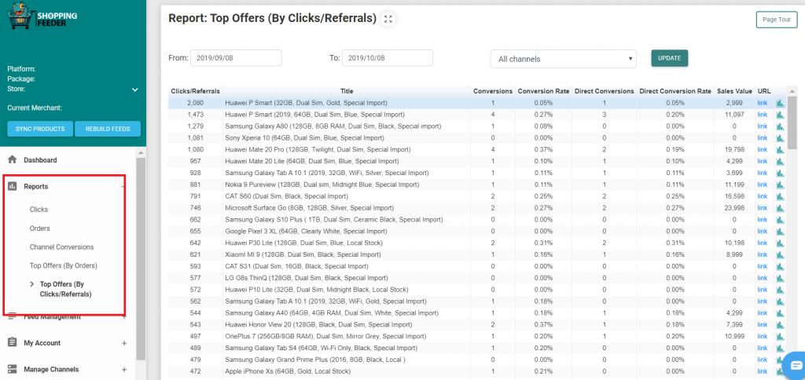Click the 23,998 sales value cell
The height and width of the screenshot is (380, 805).
pyautogui.click(x=735, y=208)
